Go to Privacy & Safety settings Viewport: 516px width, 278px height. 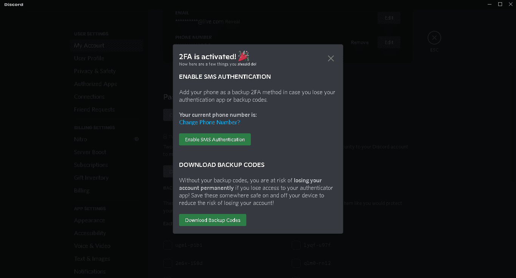click(x=95, y=71)
